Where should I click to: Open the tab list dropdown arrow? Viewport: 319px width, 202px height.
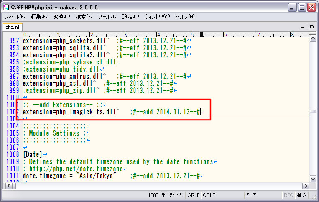pos(302,27)
